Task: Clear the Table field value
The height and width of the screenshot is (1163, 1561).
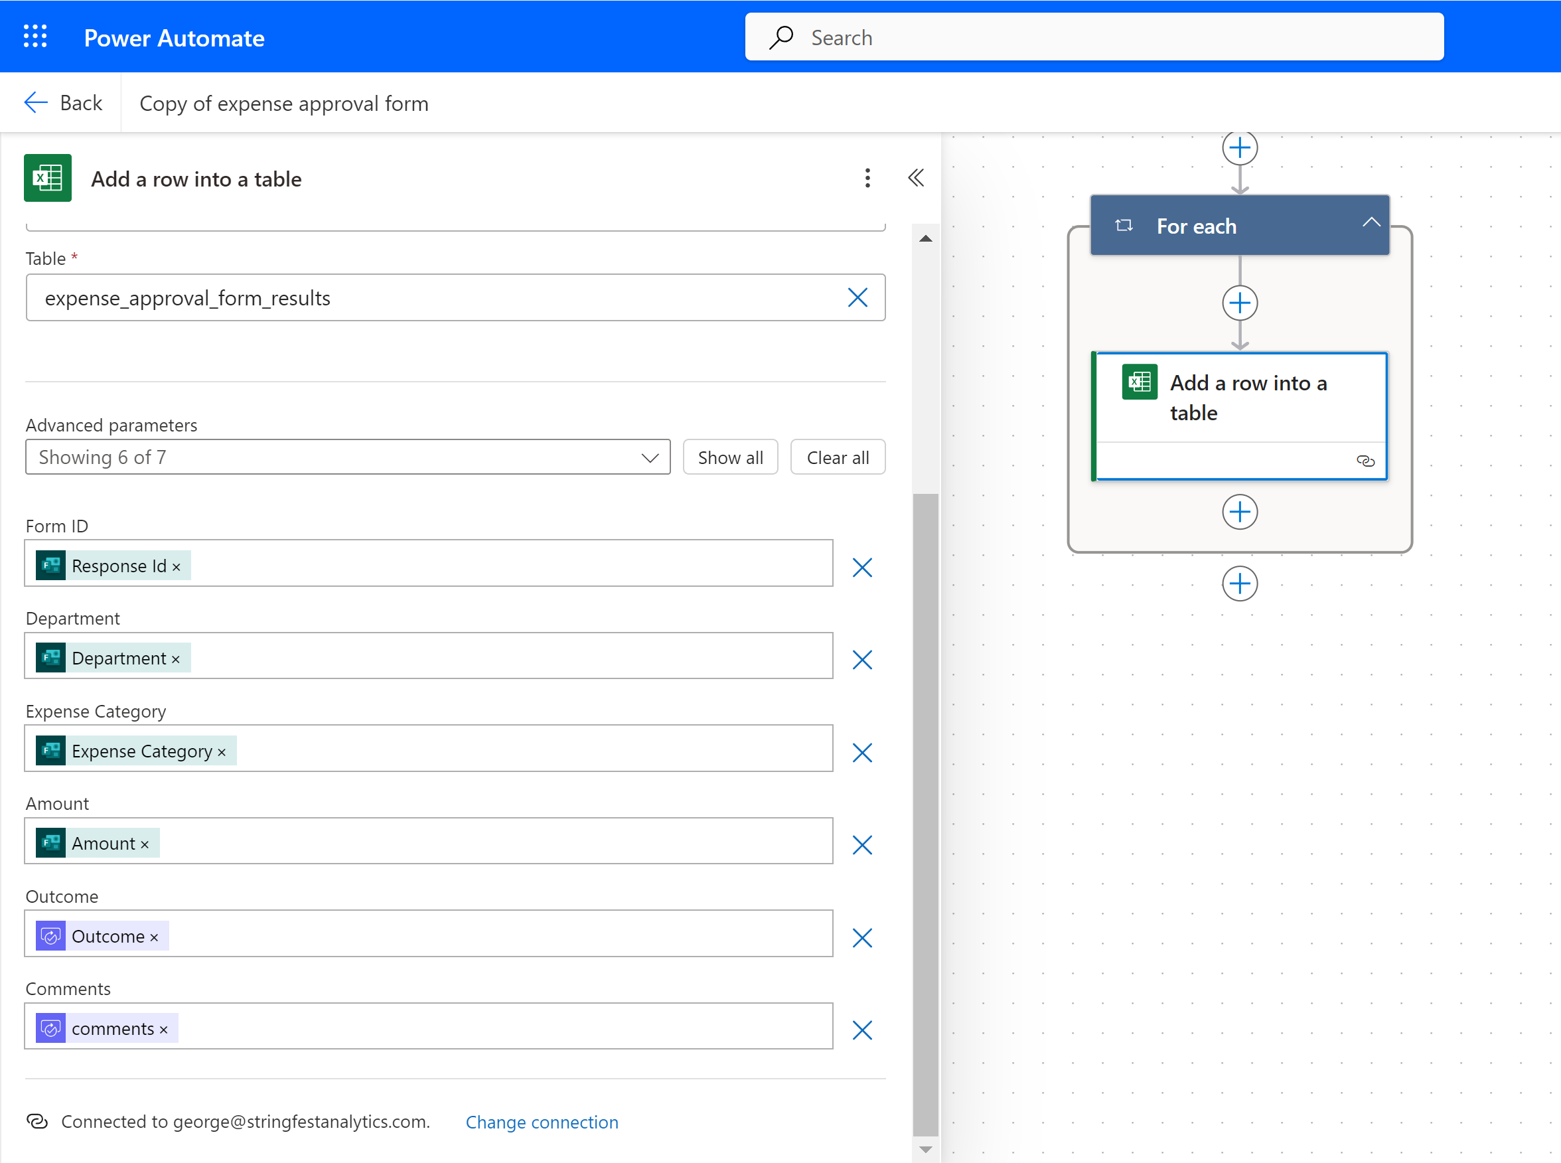Action: coord(857,298)
